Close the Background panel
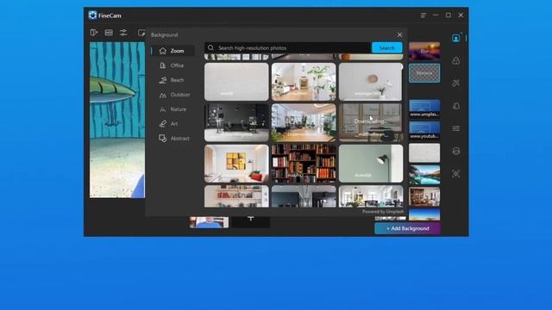552x310 pixels. click(x=399, y=34)
